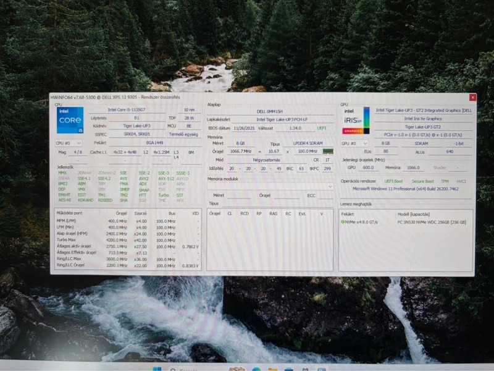Open the GPU #0 selector dropdown

[x=354, y=143]
